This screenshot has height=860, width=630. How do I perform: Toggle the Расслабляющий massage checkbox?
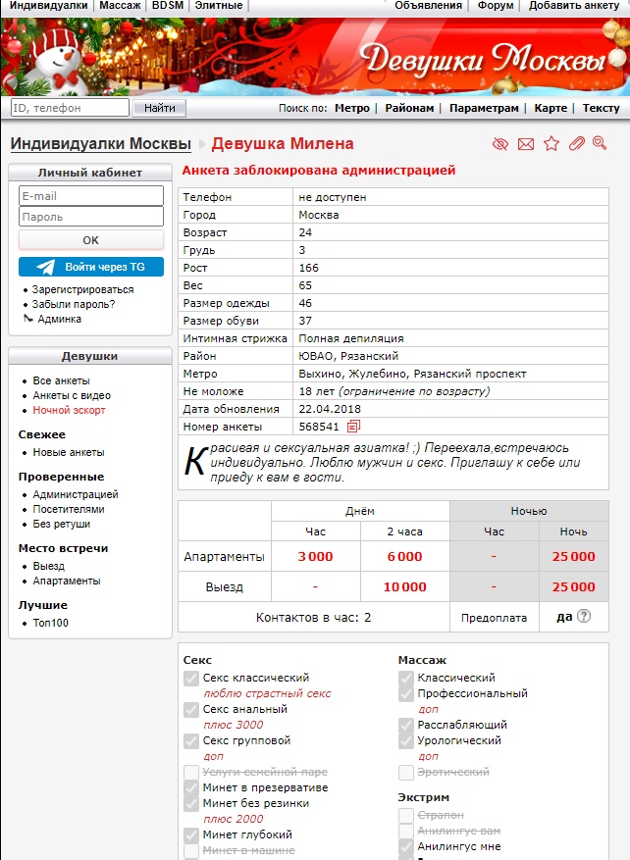[406, 725]
